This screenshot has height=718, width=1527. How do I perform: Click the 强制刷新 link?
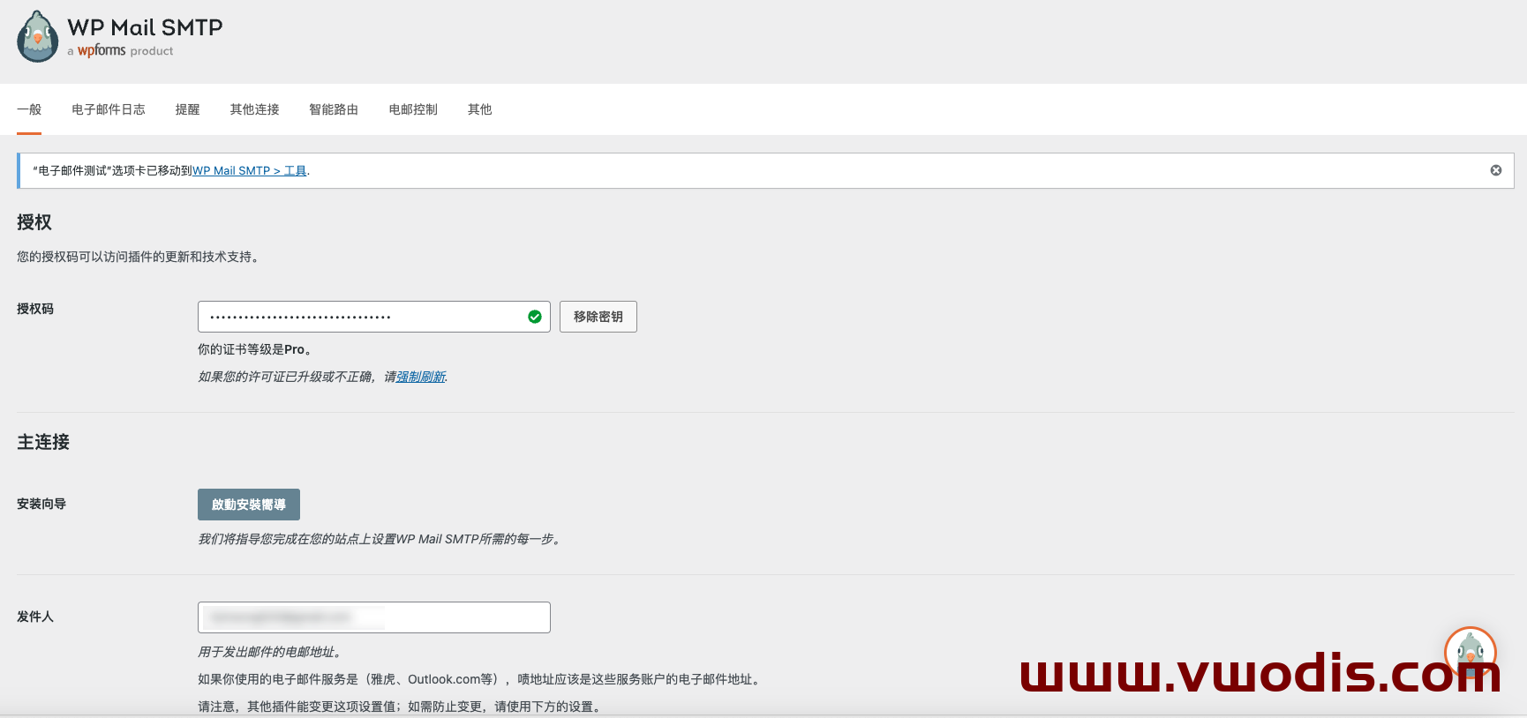pyautogui.click(x=421, y=377)
